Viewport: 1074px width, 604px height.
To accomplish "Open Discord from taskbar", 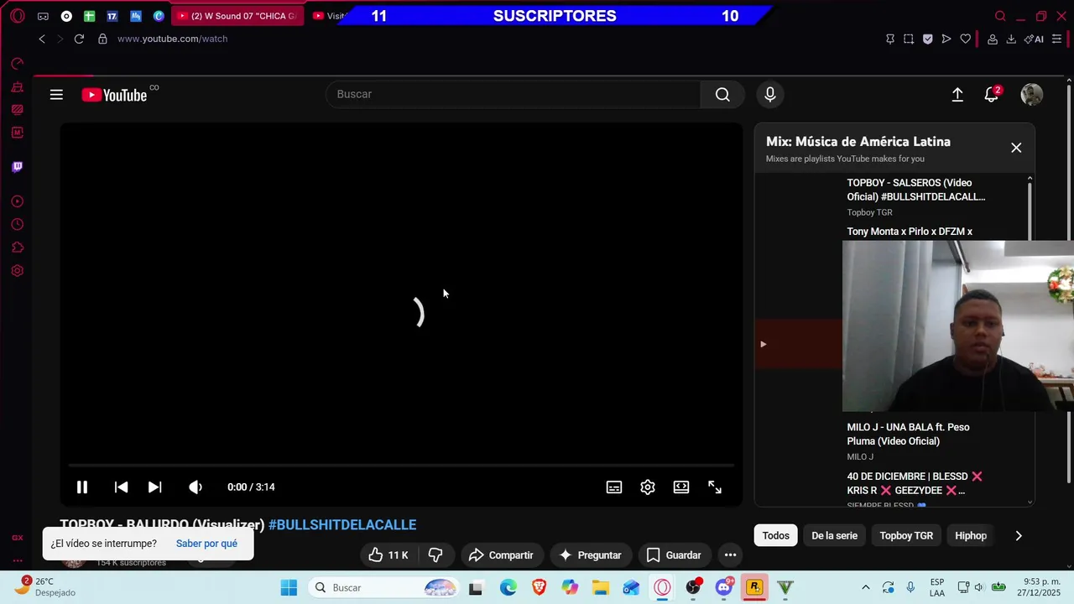I will point(724,588).
